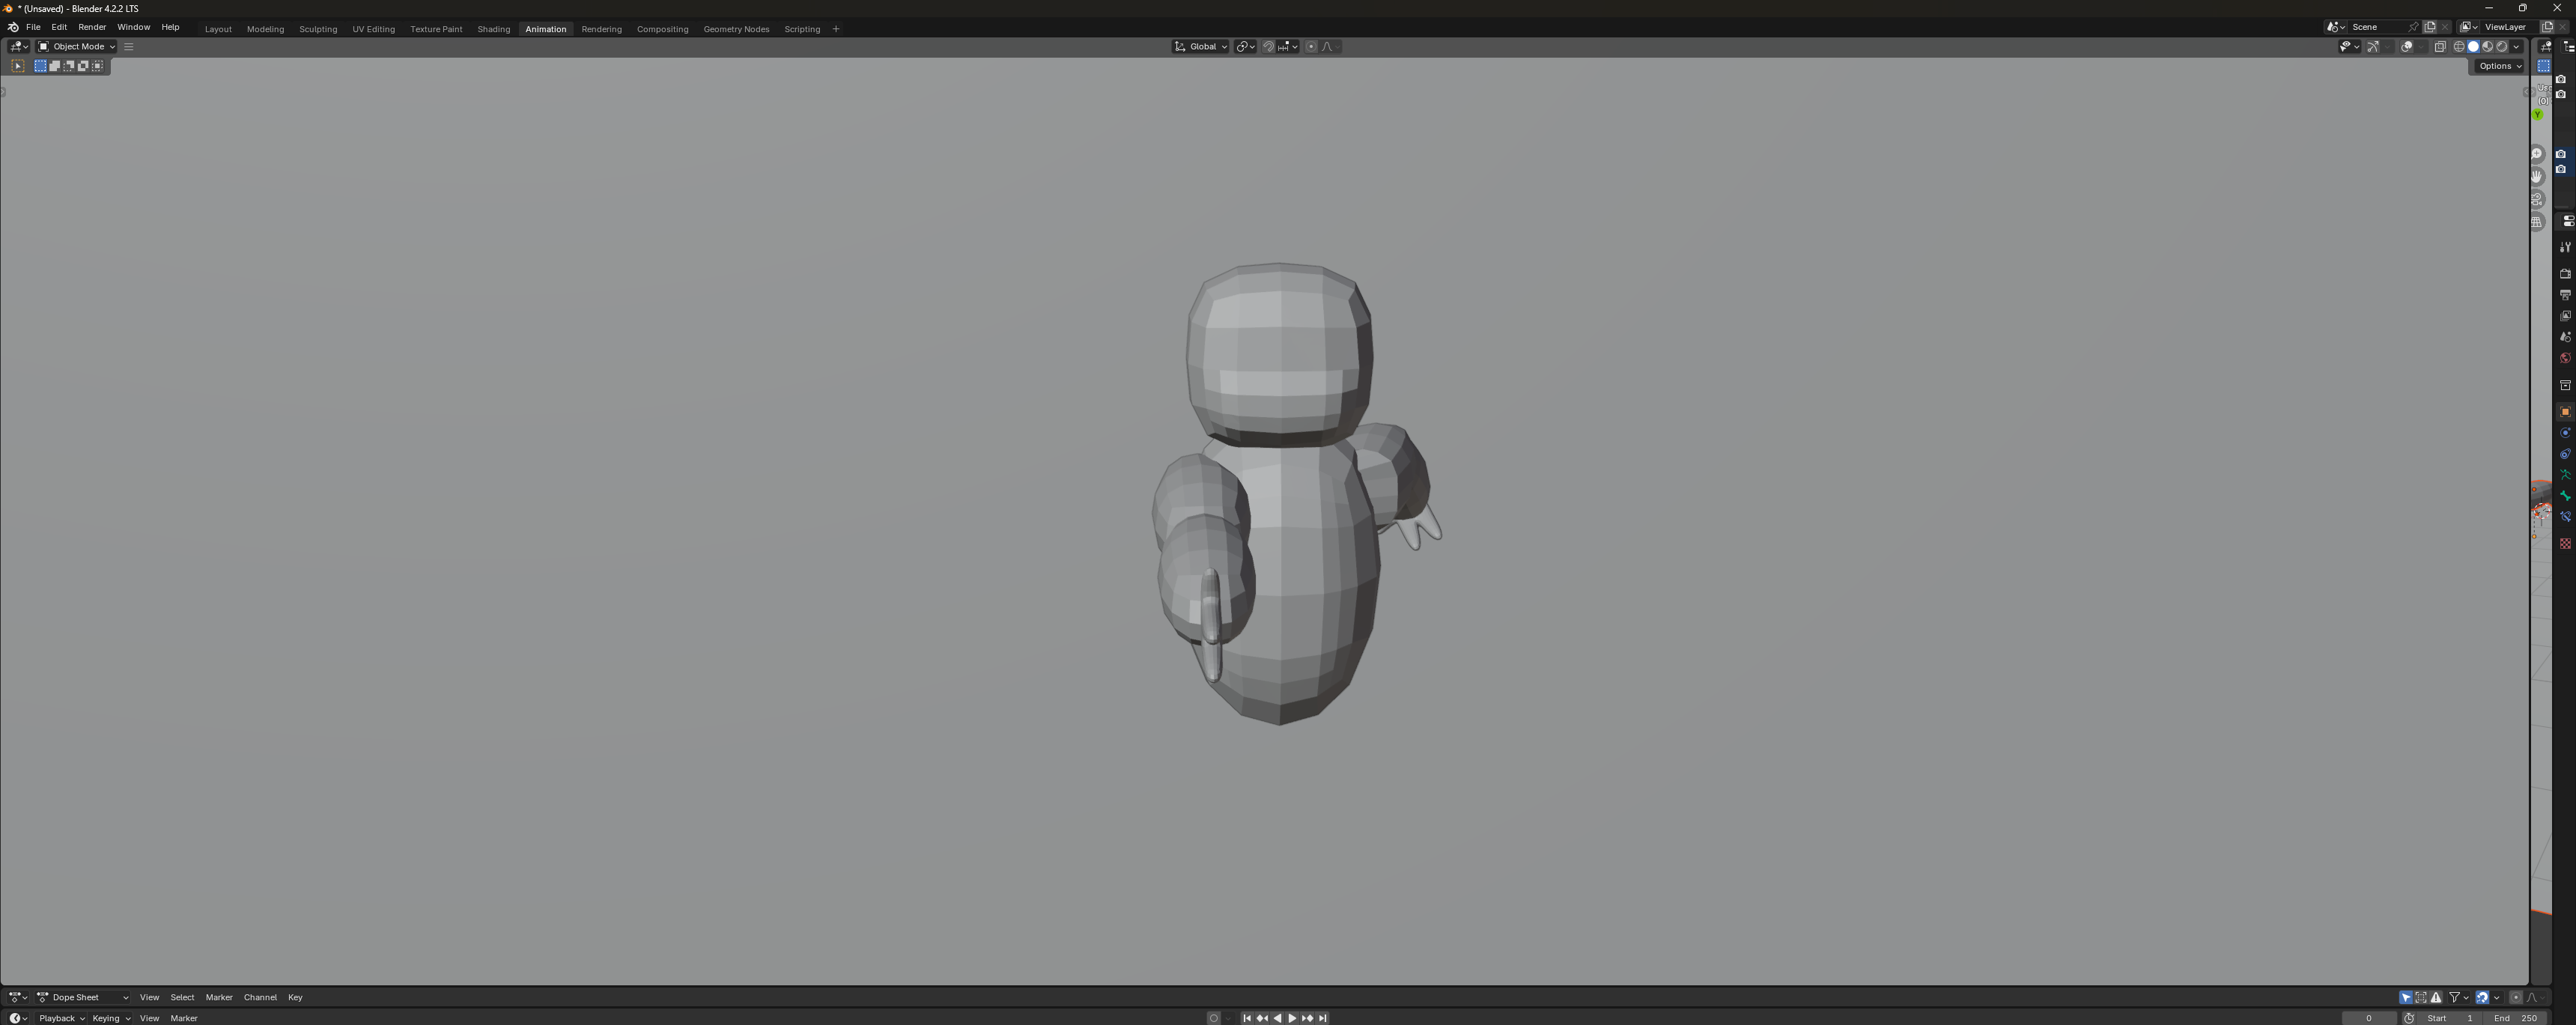Jump to the timeline's first frame
The width and height of the screenshot is (2576, 1025).
pyautogui.click(x=1247, y=1018)
